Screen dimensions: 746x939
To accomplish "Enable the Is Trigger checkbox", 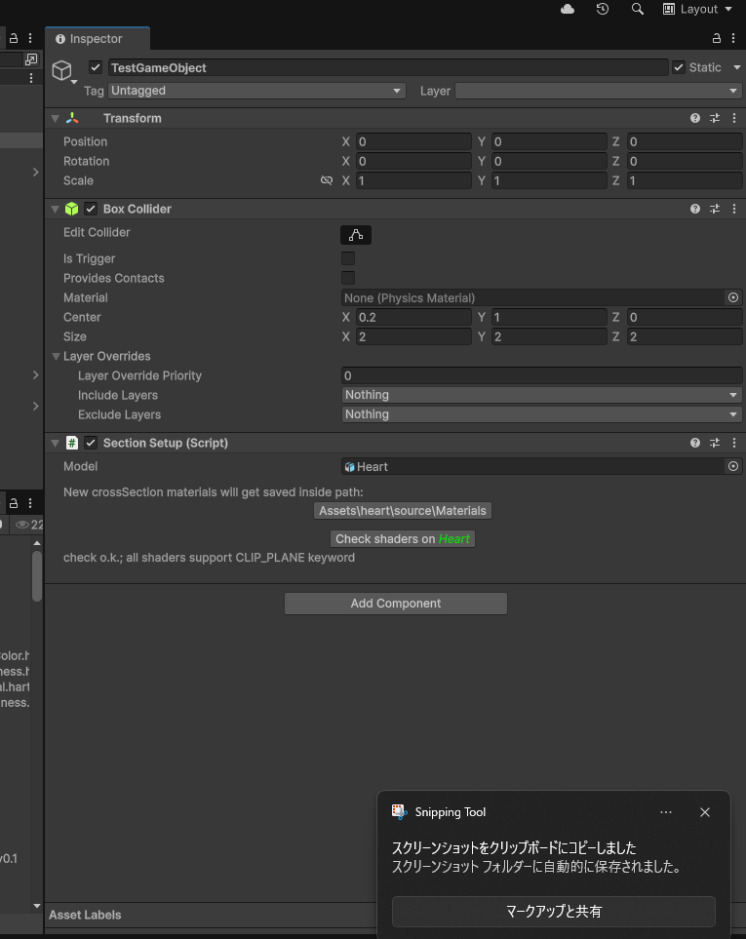I will 348,258.
